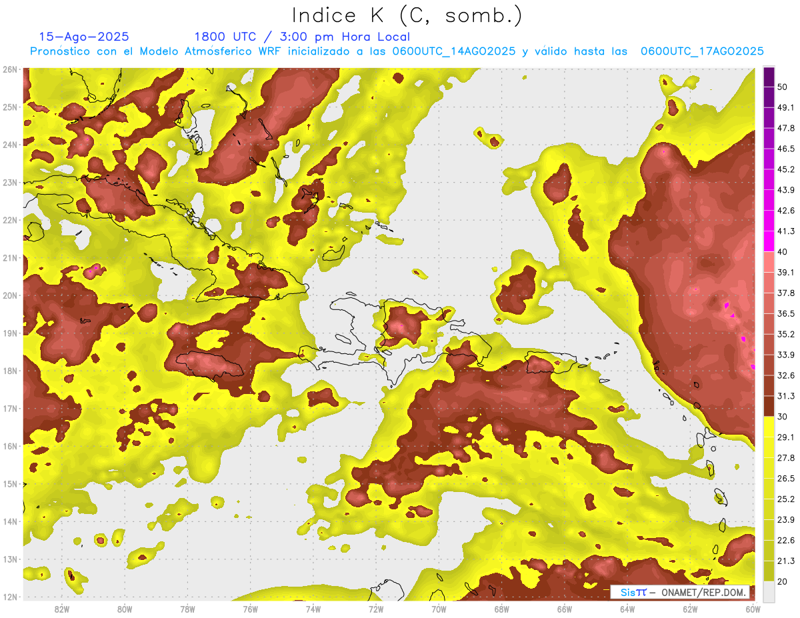Click the color bar value '22.6'

coord(786,540)
